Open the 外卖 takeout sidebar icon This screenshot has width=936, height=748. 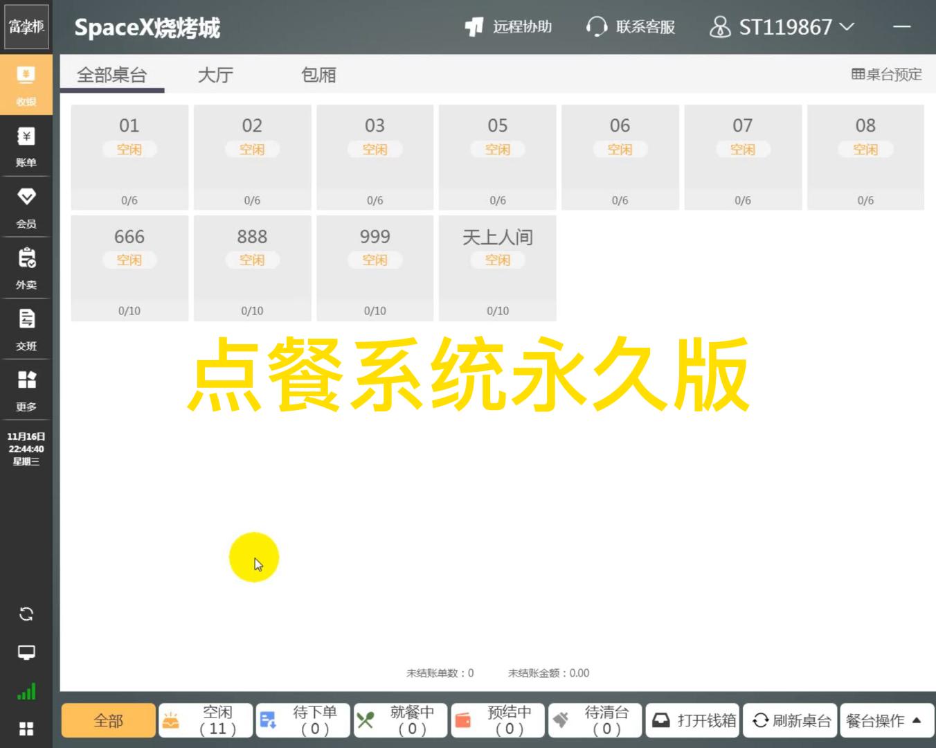point(26,268)
